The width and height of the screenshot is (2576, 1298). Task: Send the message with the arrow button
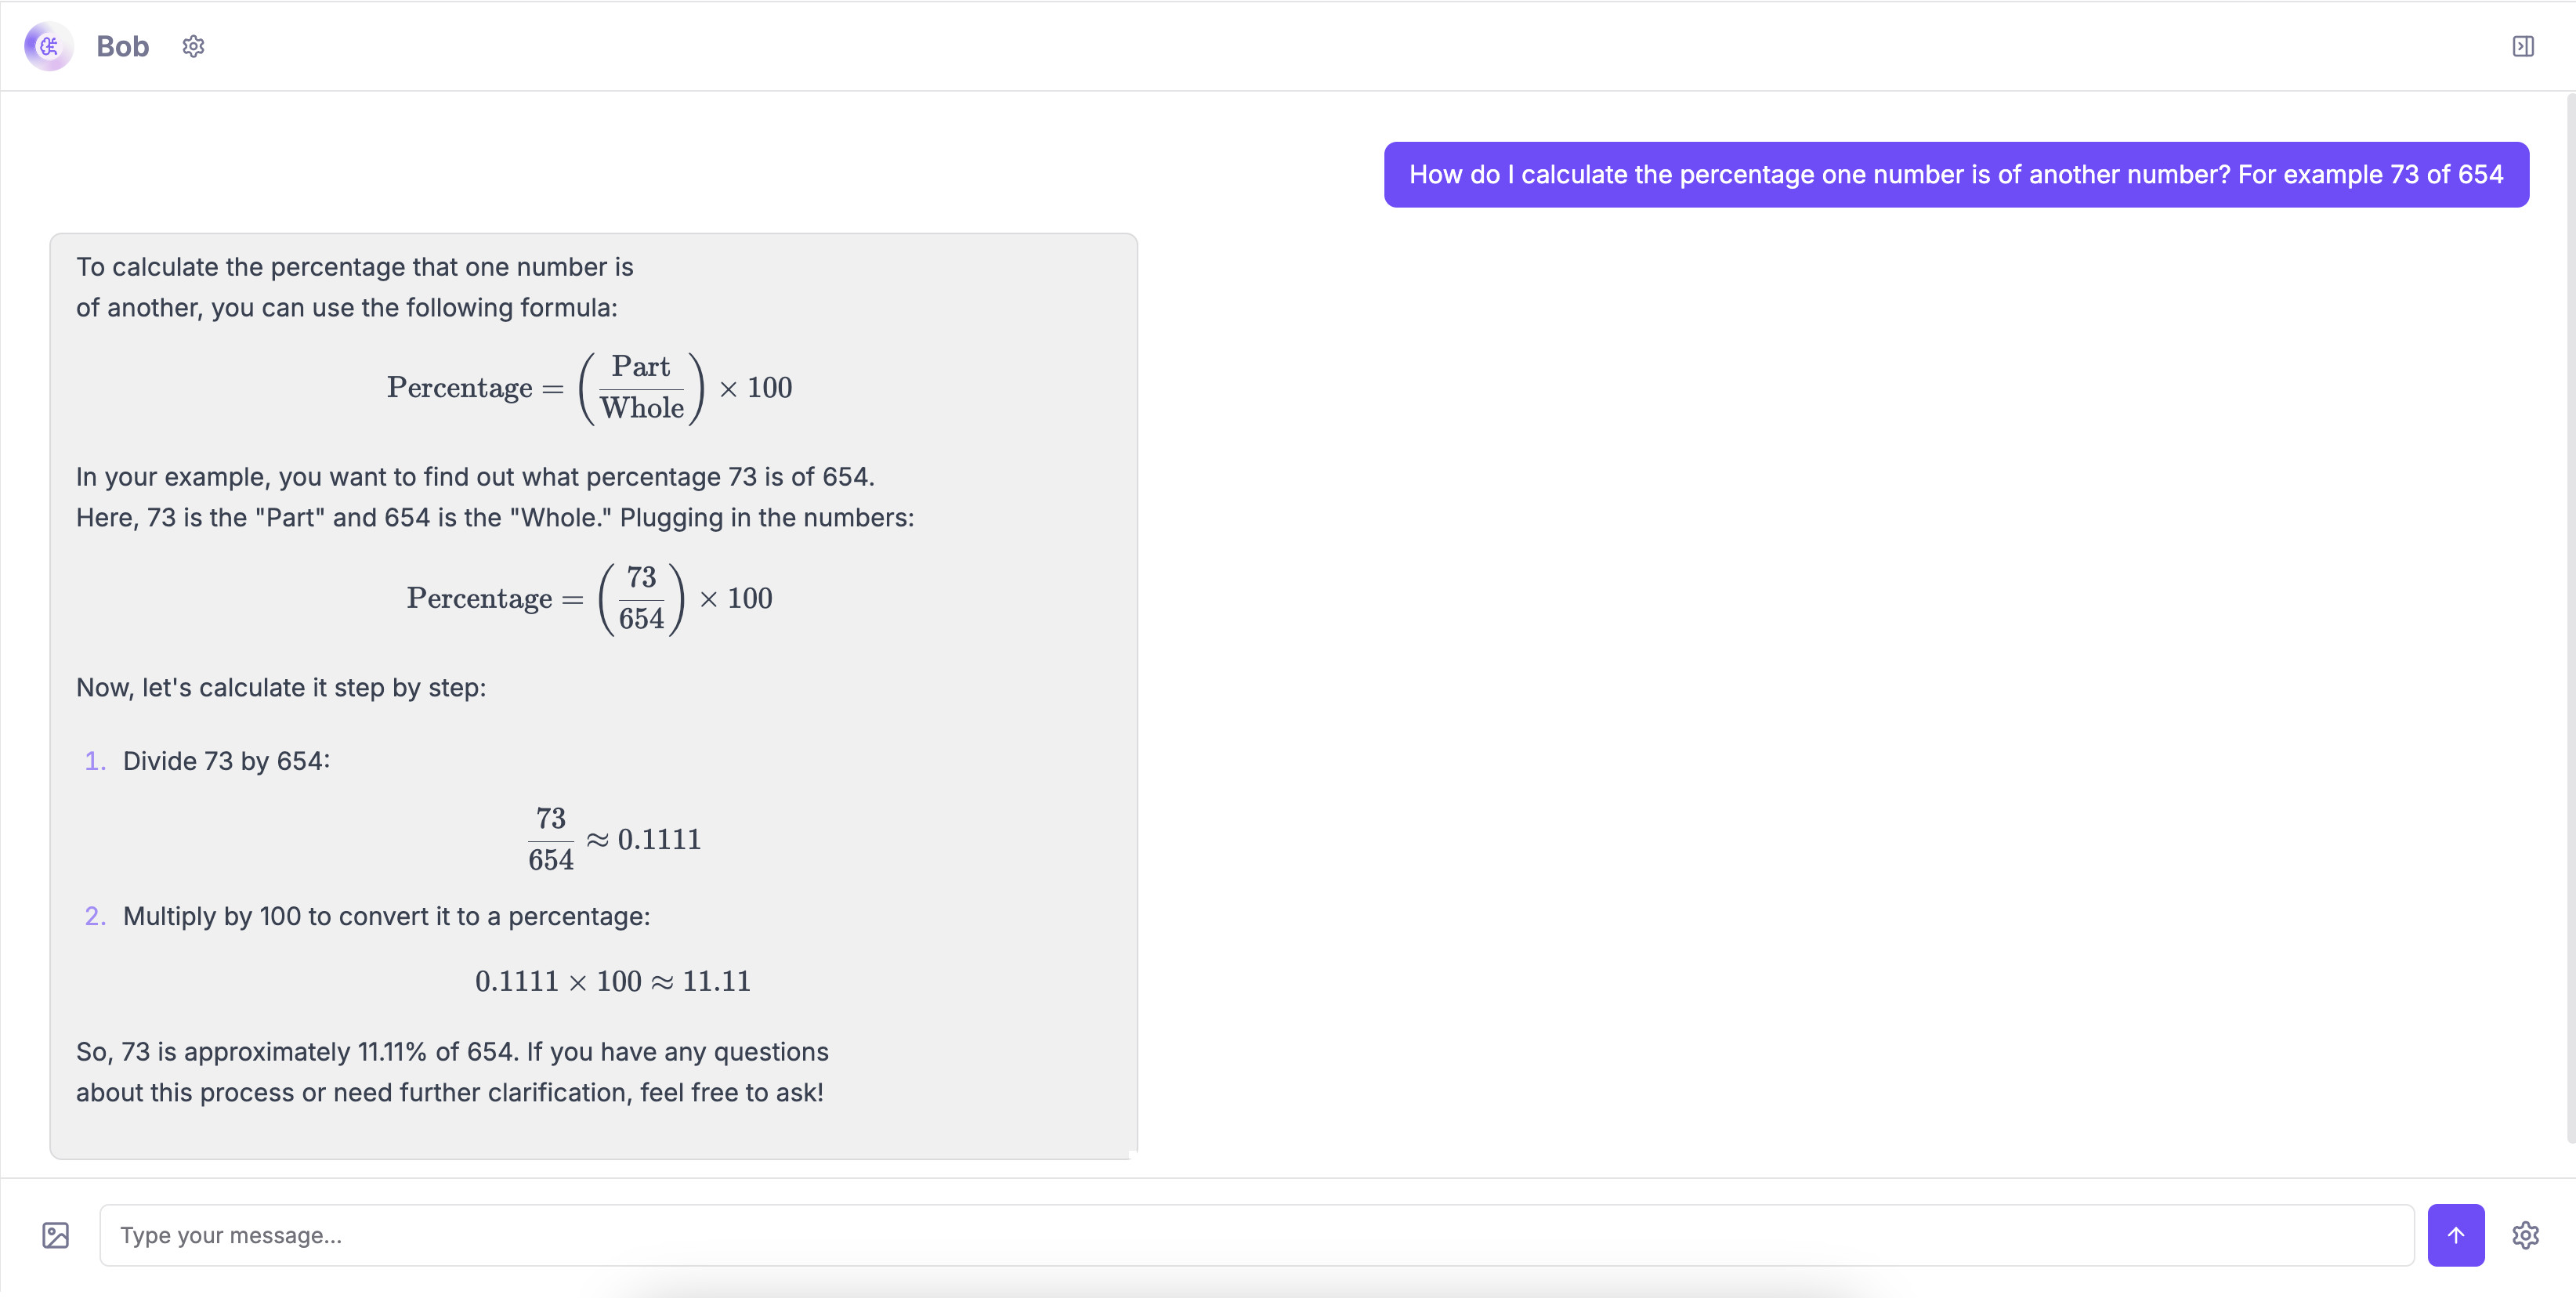pos(2455,1235)
